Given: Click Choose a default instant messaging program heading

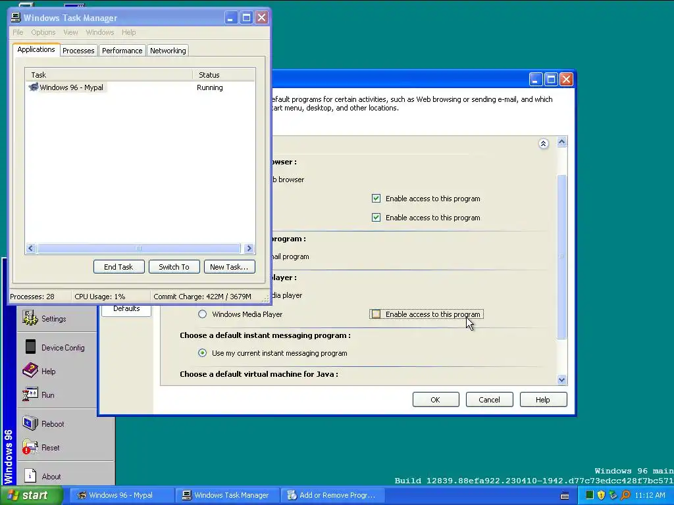Looking at the screenshot, I should click(265, 335).
